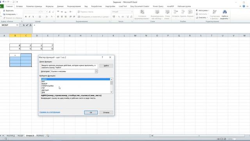Click the Increase Indent icon
Screen dimensions: 250x141
pos(74,16)
